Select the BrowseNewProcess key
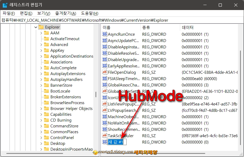Image resolution: width=244 pixels, height=157 pixels. pyautogui.click(x=67, y=103)
